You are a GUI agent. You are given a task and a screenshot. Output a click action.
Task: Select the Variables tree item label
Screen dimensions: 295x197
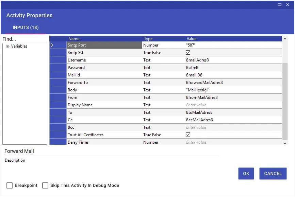point(19,46)
